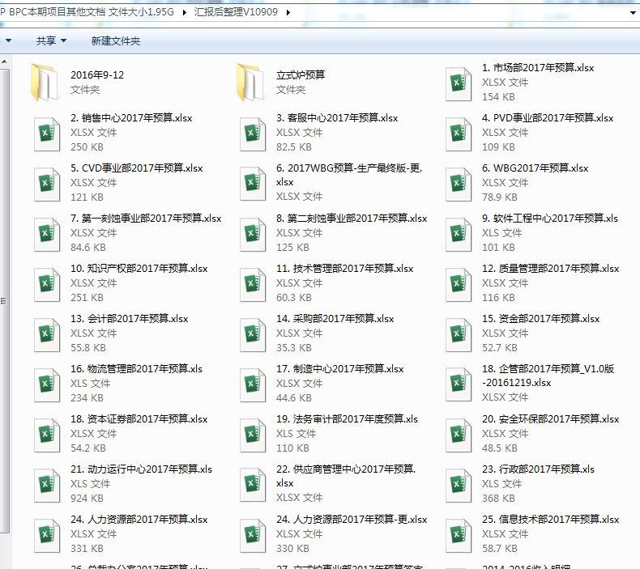Select file name 4. PVD事业部2017年预算.xlsx

548,118
